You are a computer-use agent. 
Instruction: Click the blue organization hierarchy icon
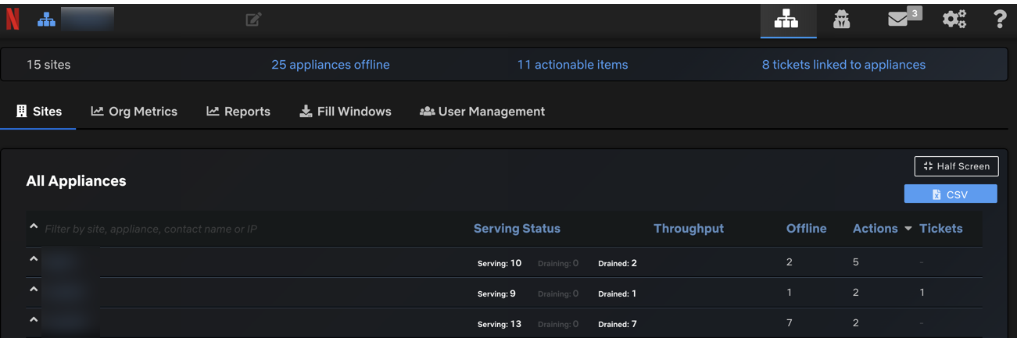coord(46,20)
